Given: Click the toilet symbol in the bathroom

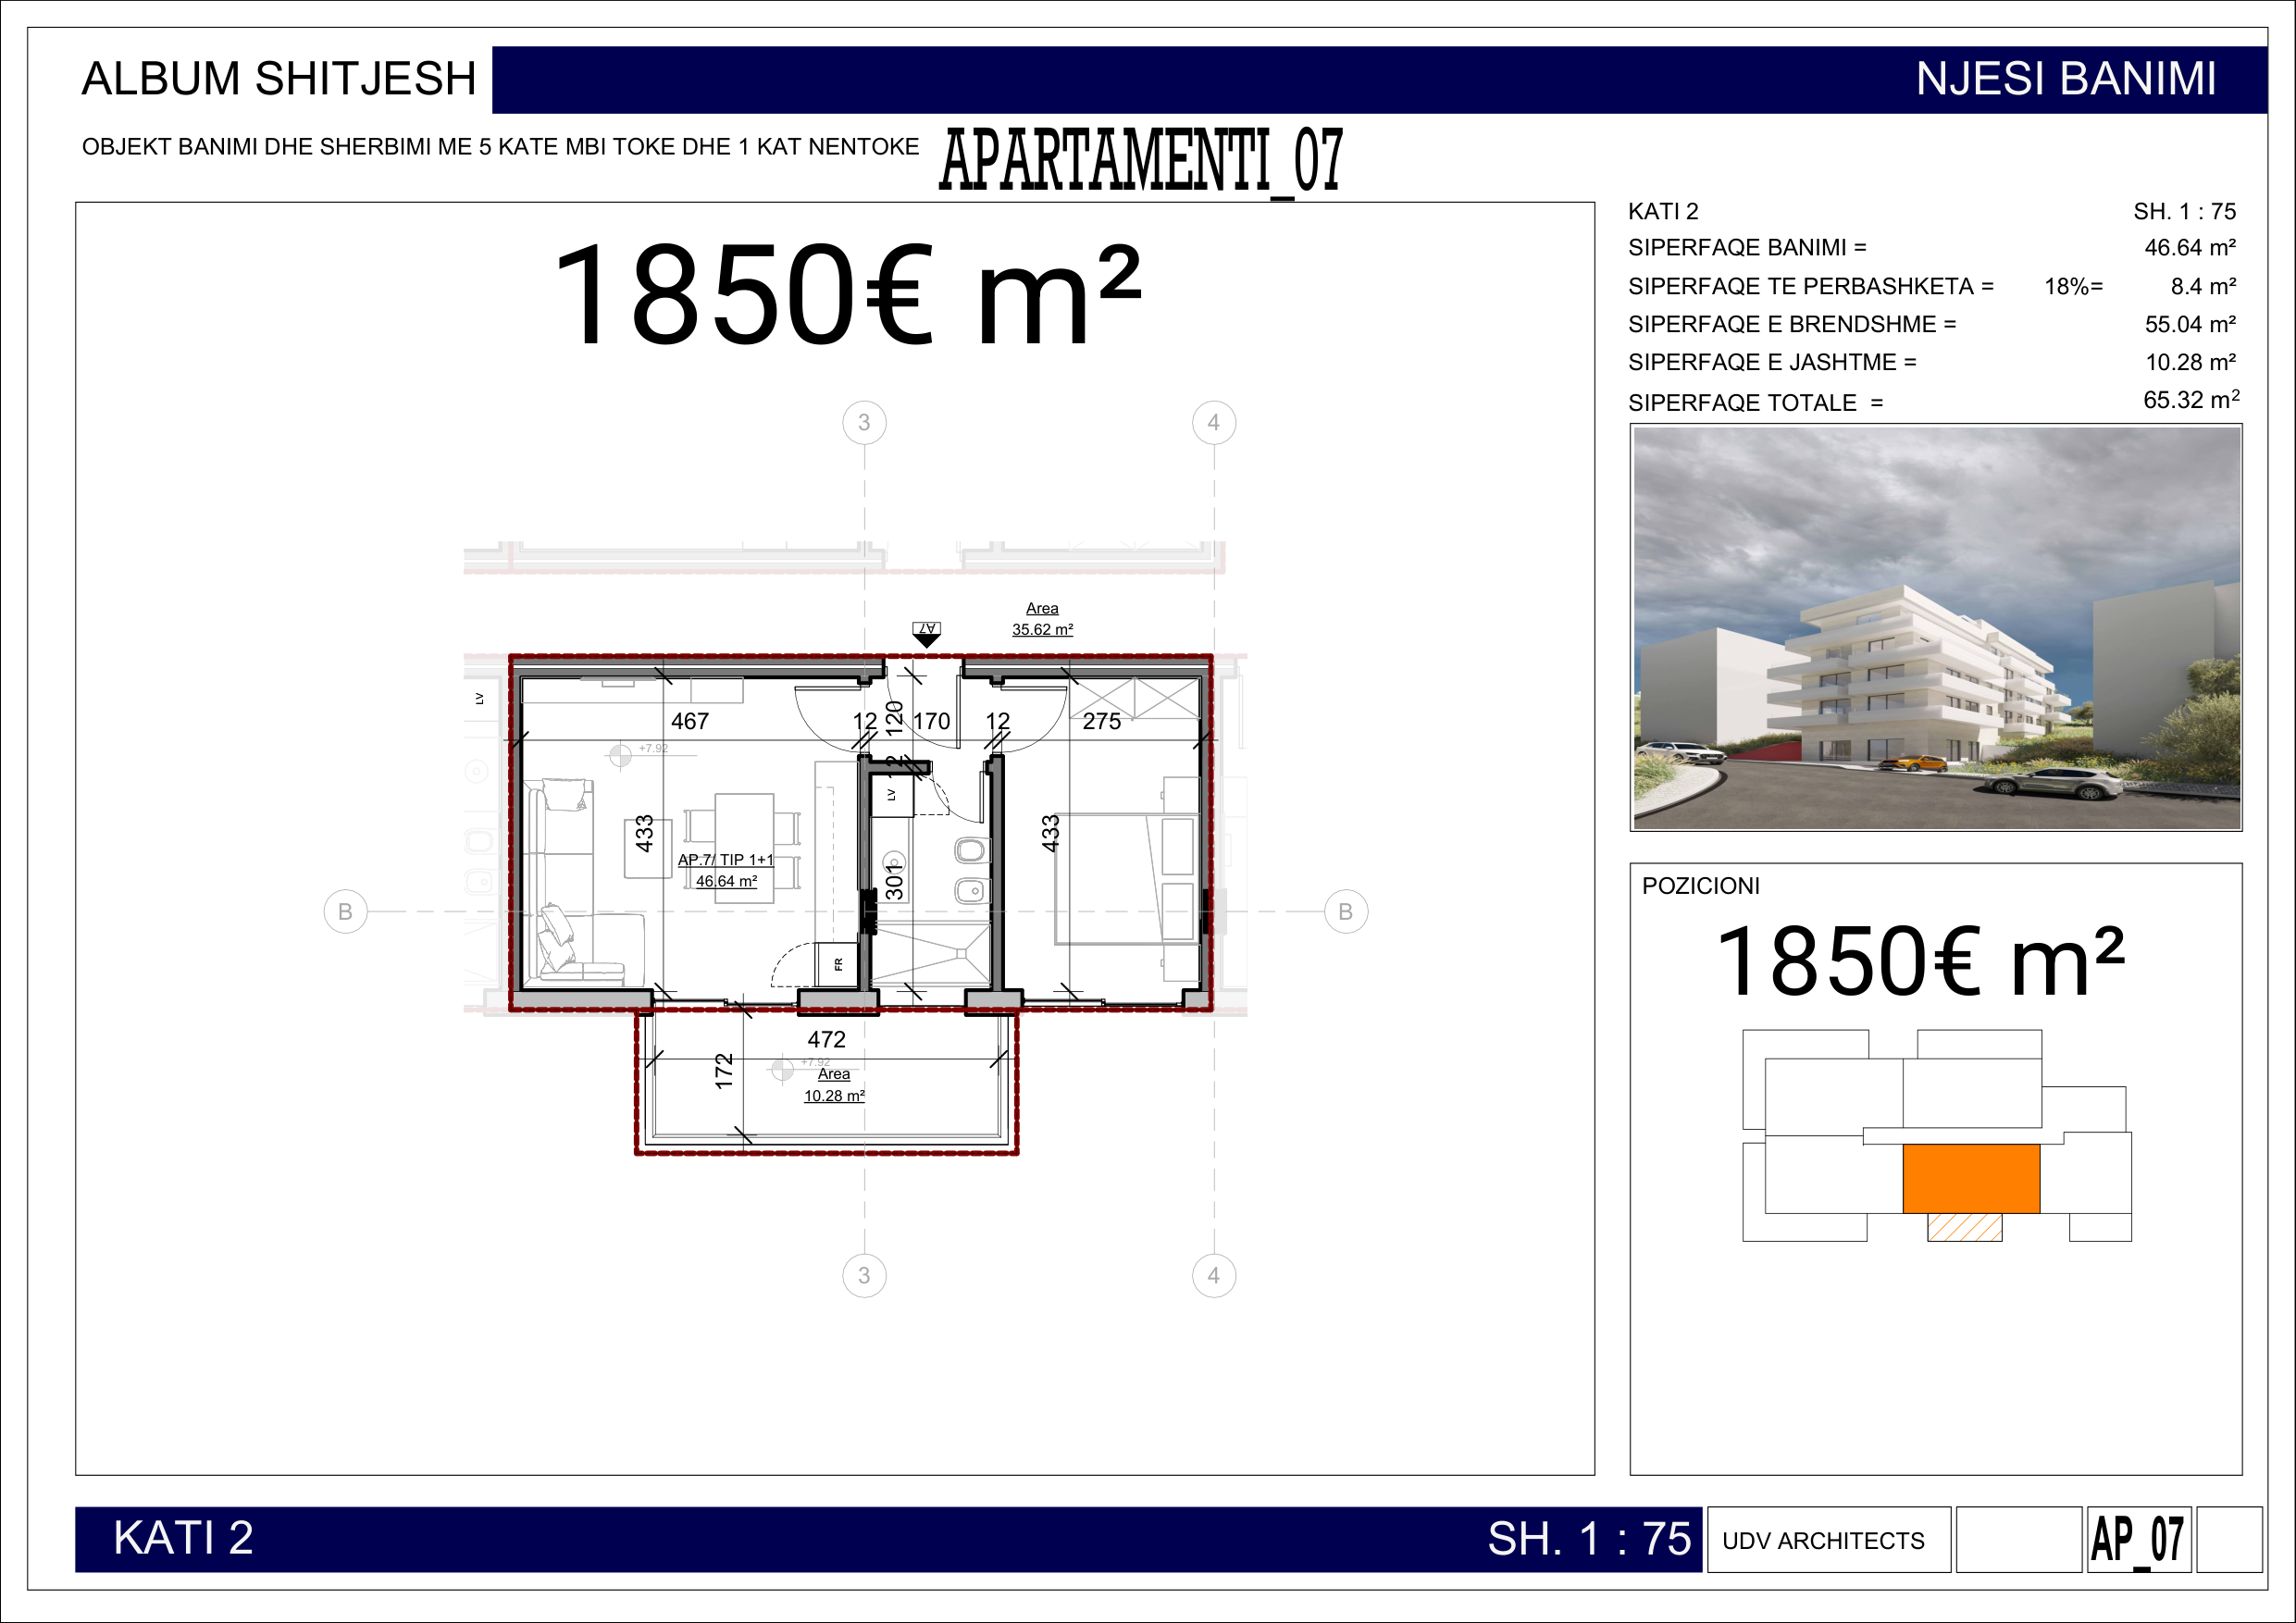Looking at the screenshot, I should point(970,851).
